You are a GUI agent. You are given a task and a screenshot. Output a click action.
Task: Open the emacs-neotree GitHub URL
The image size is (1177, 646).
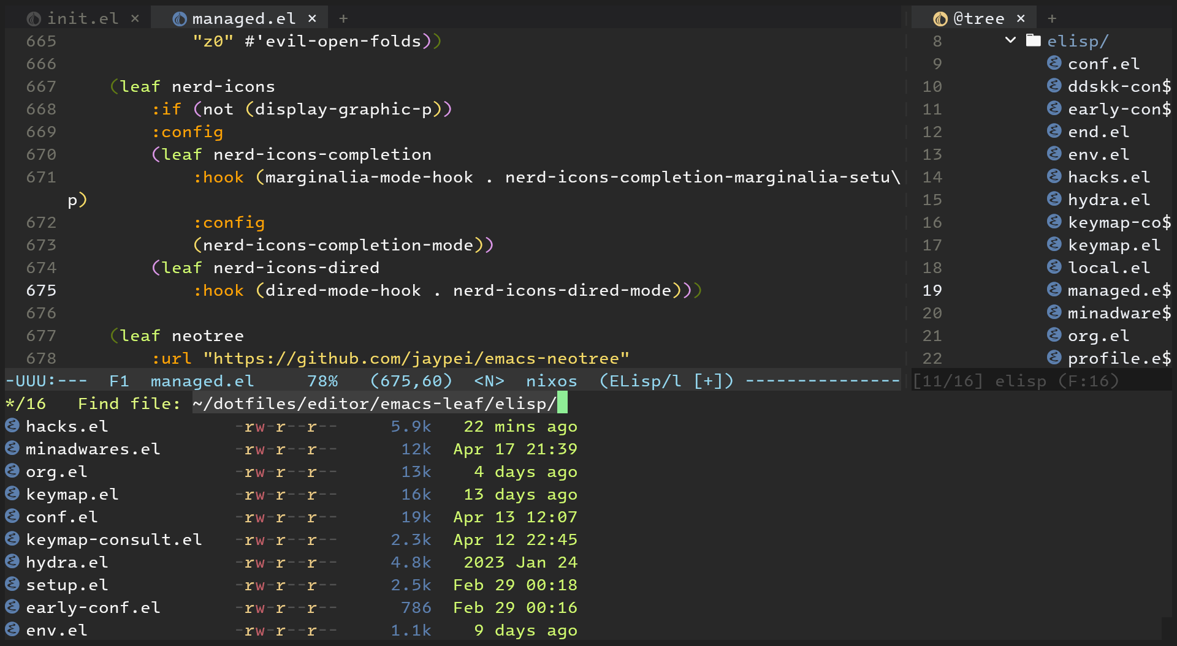click(x=416, y=358)
